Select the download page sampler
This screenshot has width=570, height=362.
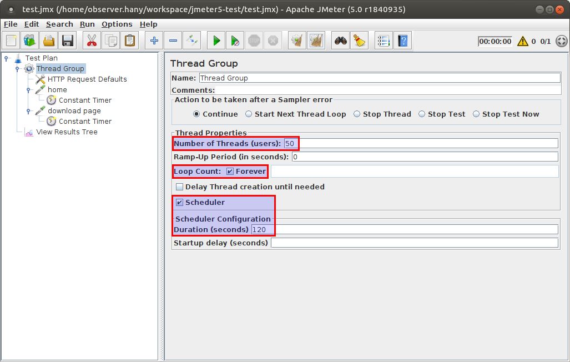[x=74, y=110]
